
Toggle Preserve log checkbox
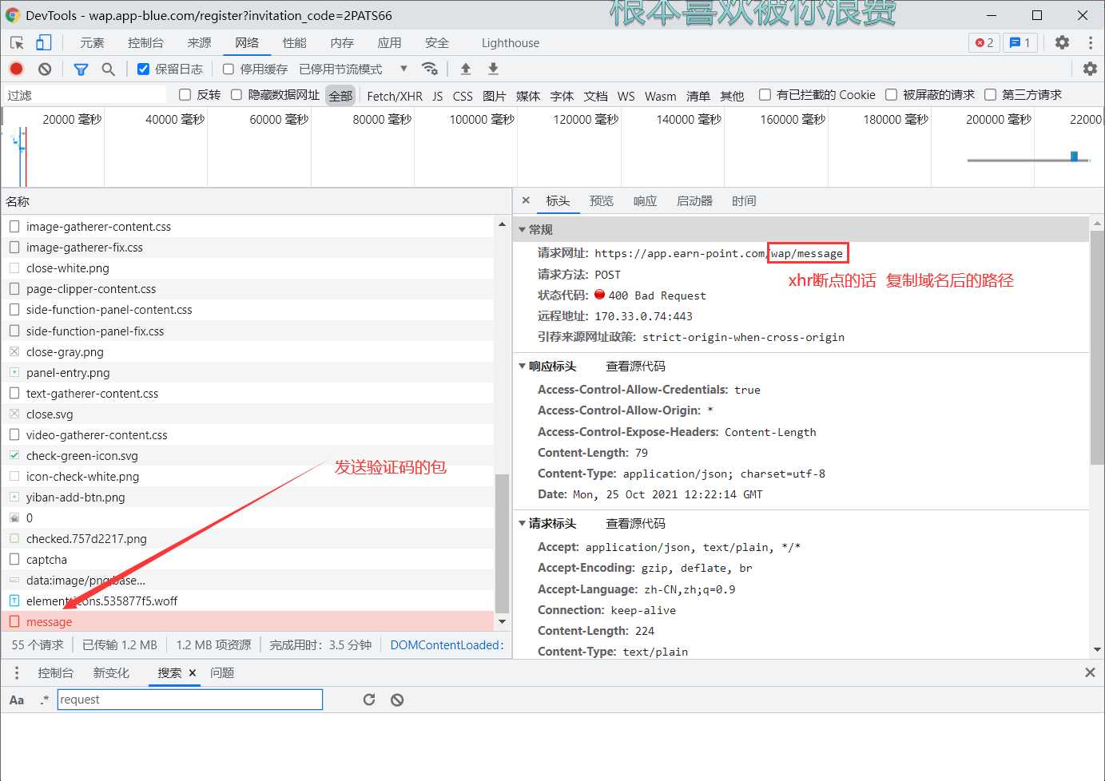143,69
